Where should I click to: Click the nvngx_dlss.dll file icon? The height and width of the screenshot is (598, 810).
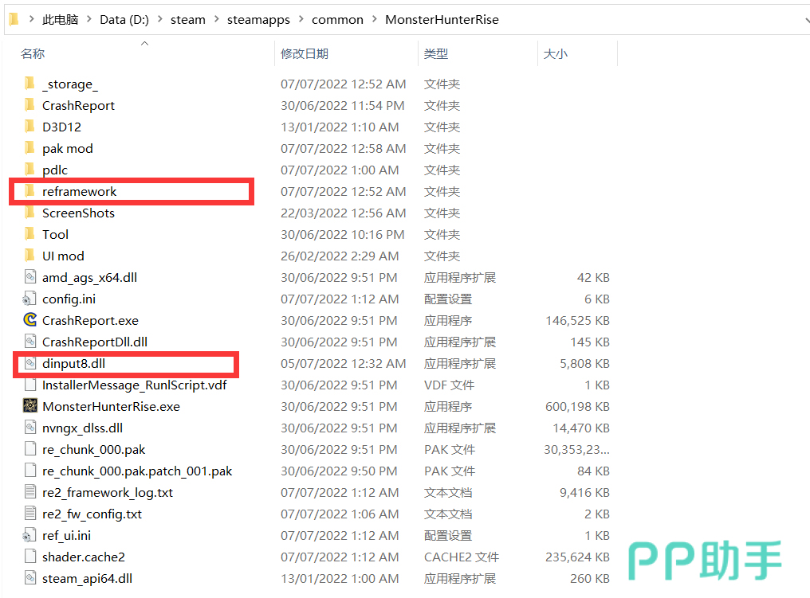(x=30, y=428)
